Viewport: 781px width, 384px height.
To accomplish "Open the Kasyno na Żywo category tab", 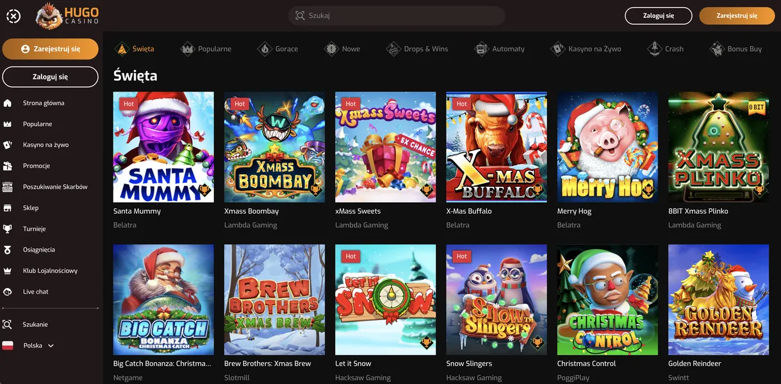I will click(586, 49).
